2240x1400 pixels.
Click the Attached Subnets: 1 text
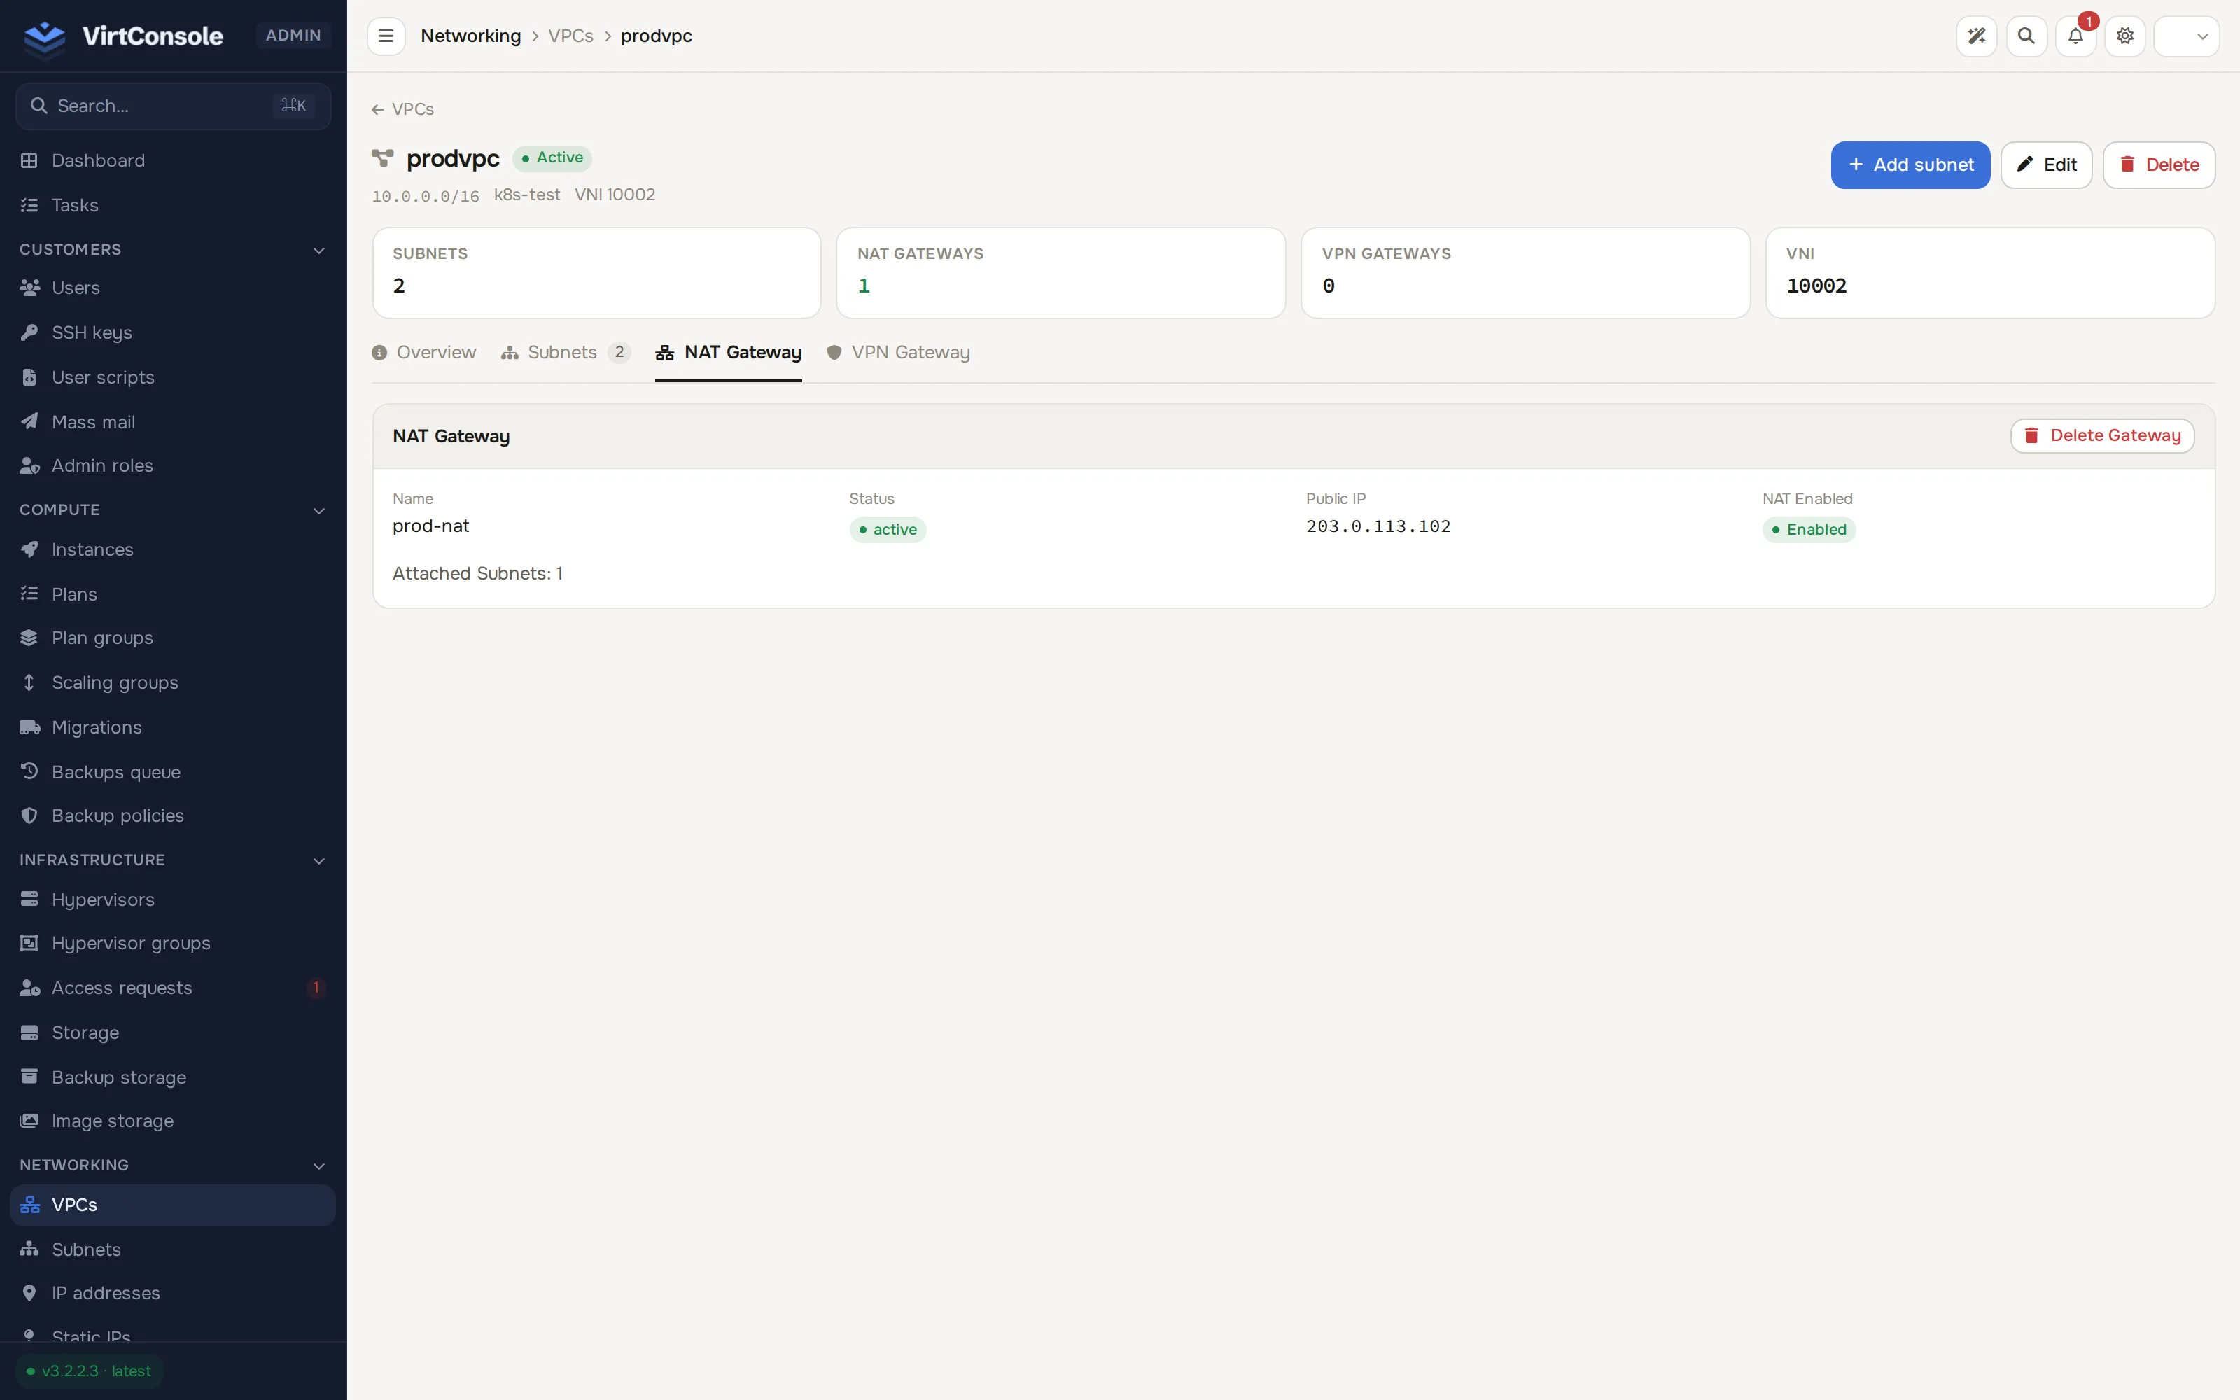click(477, 573)
